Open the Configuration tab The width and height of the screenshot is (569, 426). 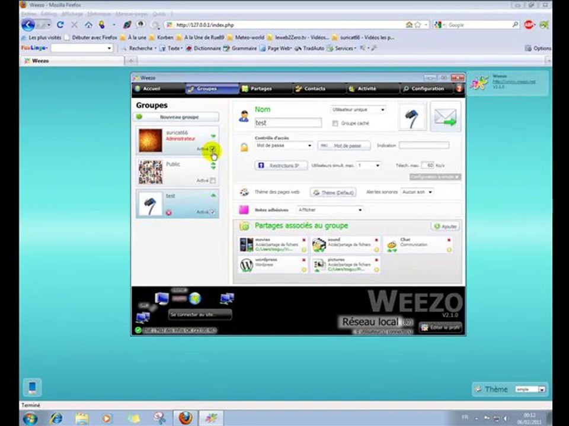pyautogui.click(x=427, y=89)
